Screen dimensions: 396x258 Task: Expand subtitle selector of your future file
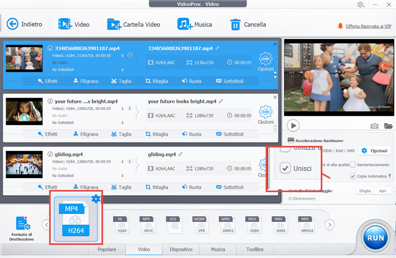[x=123, y=122]
